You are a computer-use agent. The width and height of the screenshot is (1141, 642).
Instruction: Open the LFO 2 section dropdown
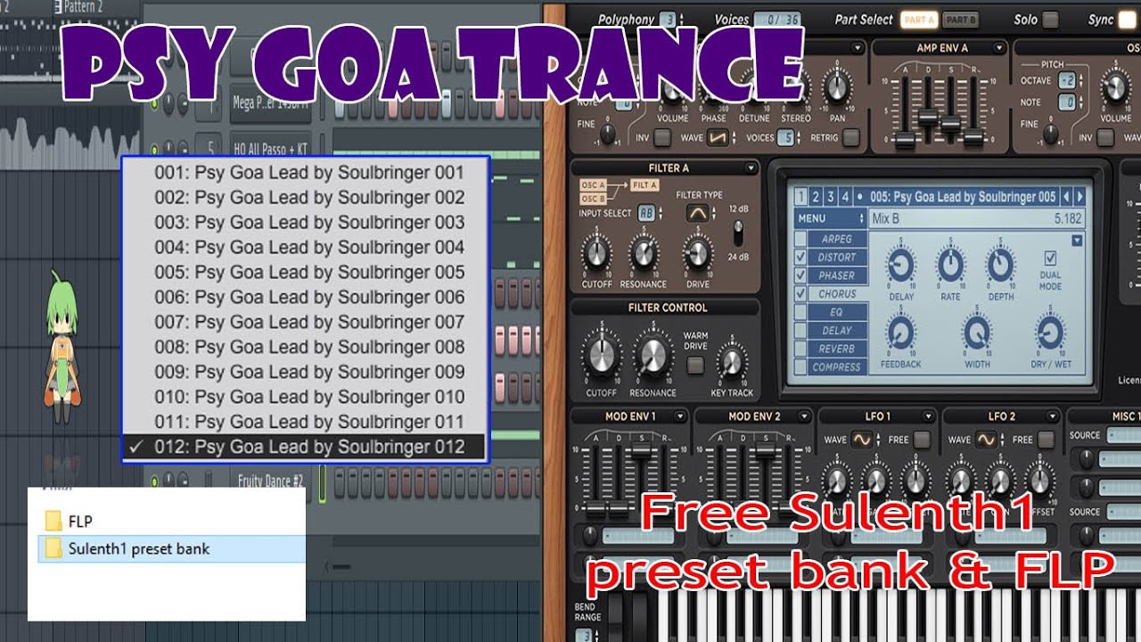point(1053,416)
